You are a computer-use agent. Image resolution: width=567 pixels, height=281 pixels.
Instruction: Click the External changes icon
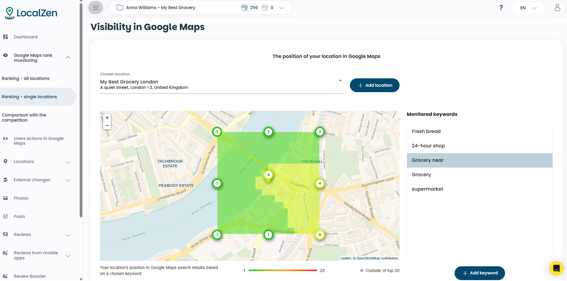tap(5, 180)
